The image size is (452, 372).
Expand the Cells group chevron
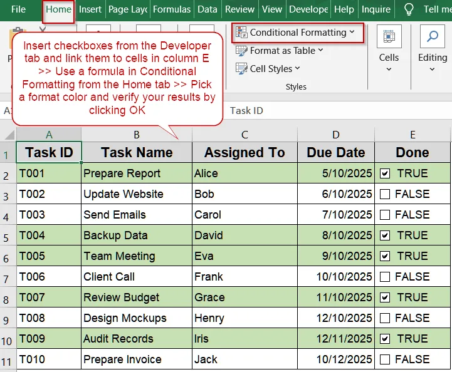point(389,70)
